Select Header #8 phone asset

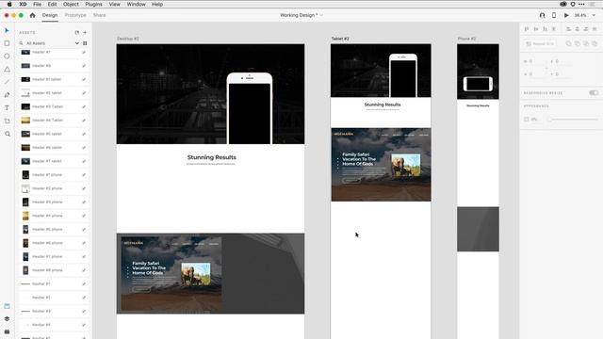(53, 270)
